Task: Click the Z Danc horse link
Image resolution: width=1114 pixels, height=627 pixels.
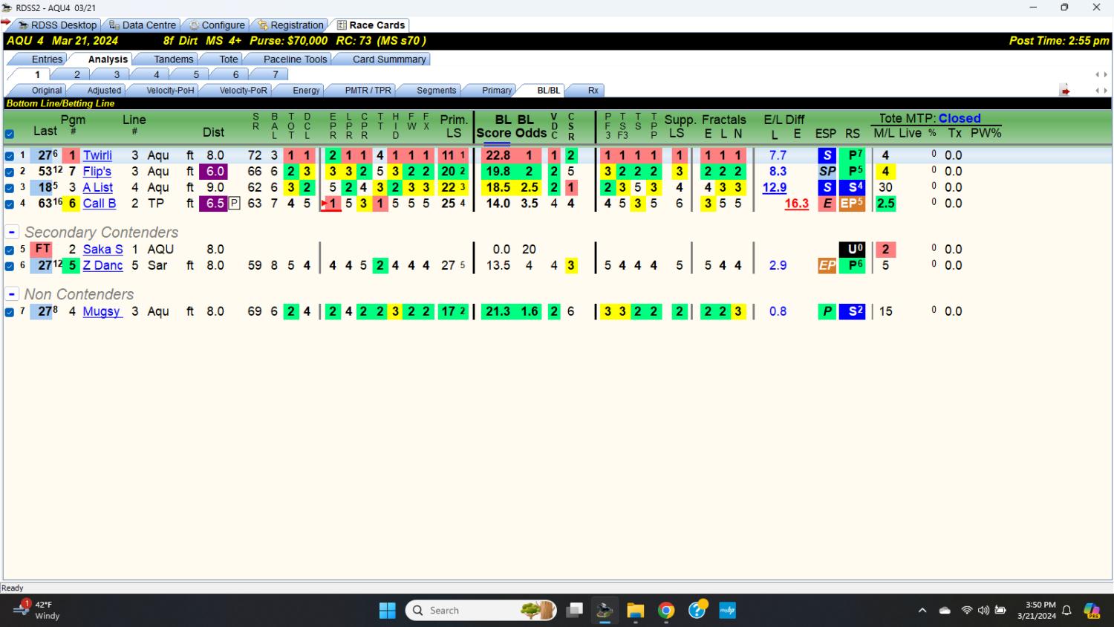Action: click(x=102, y=265)
